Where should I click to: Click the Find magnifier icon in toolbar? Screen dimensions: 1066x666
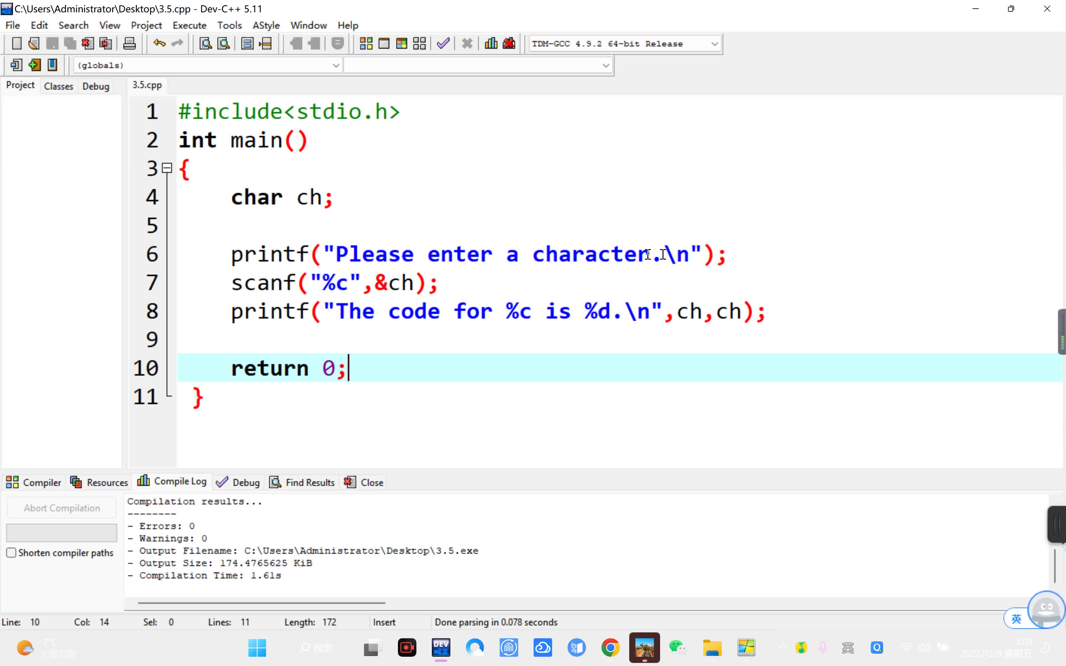point(205,43)
